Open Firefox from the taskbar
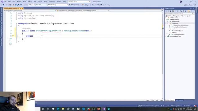This screenshot has width=198, height=111. (98, 109)
